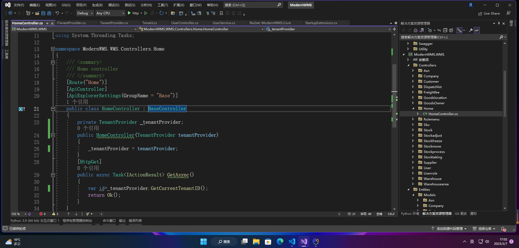The image size is (519, 248).
Task: Open the _tenantProvider member dropdown
Action: [328, 29]
